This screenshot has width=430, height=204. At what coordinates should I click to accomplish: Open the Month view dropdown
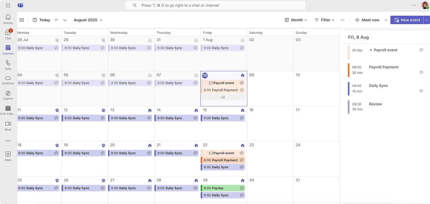[x=296, y=20]
